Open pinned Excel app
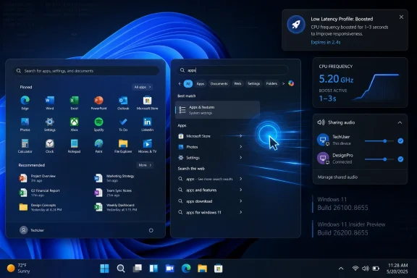 point(74,101)
